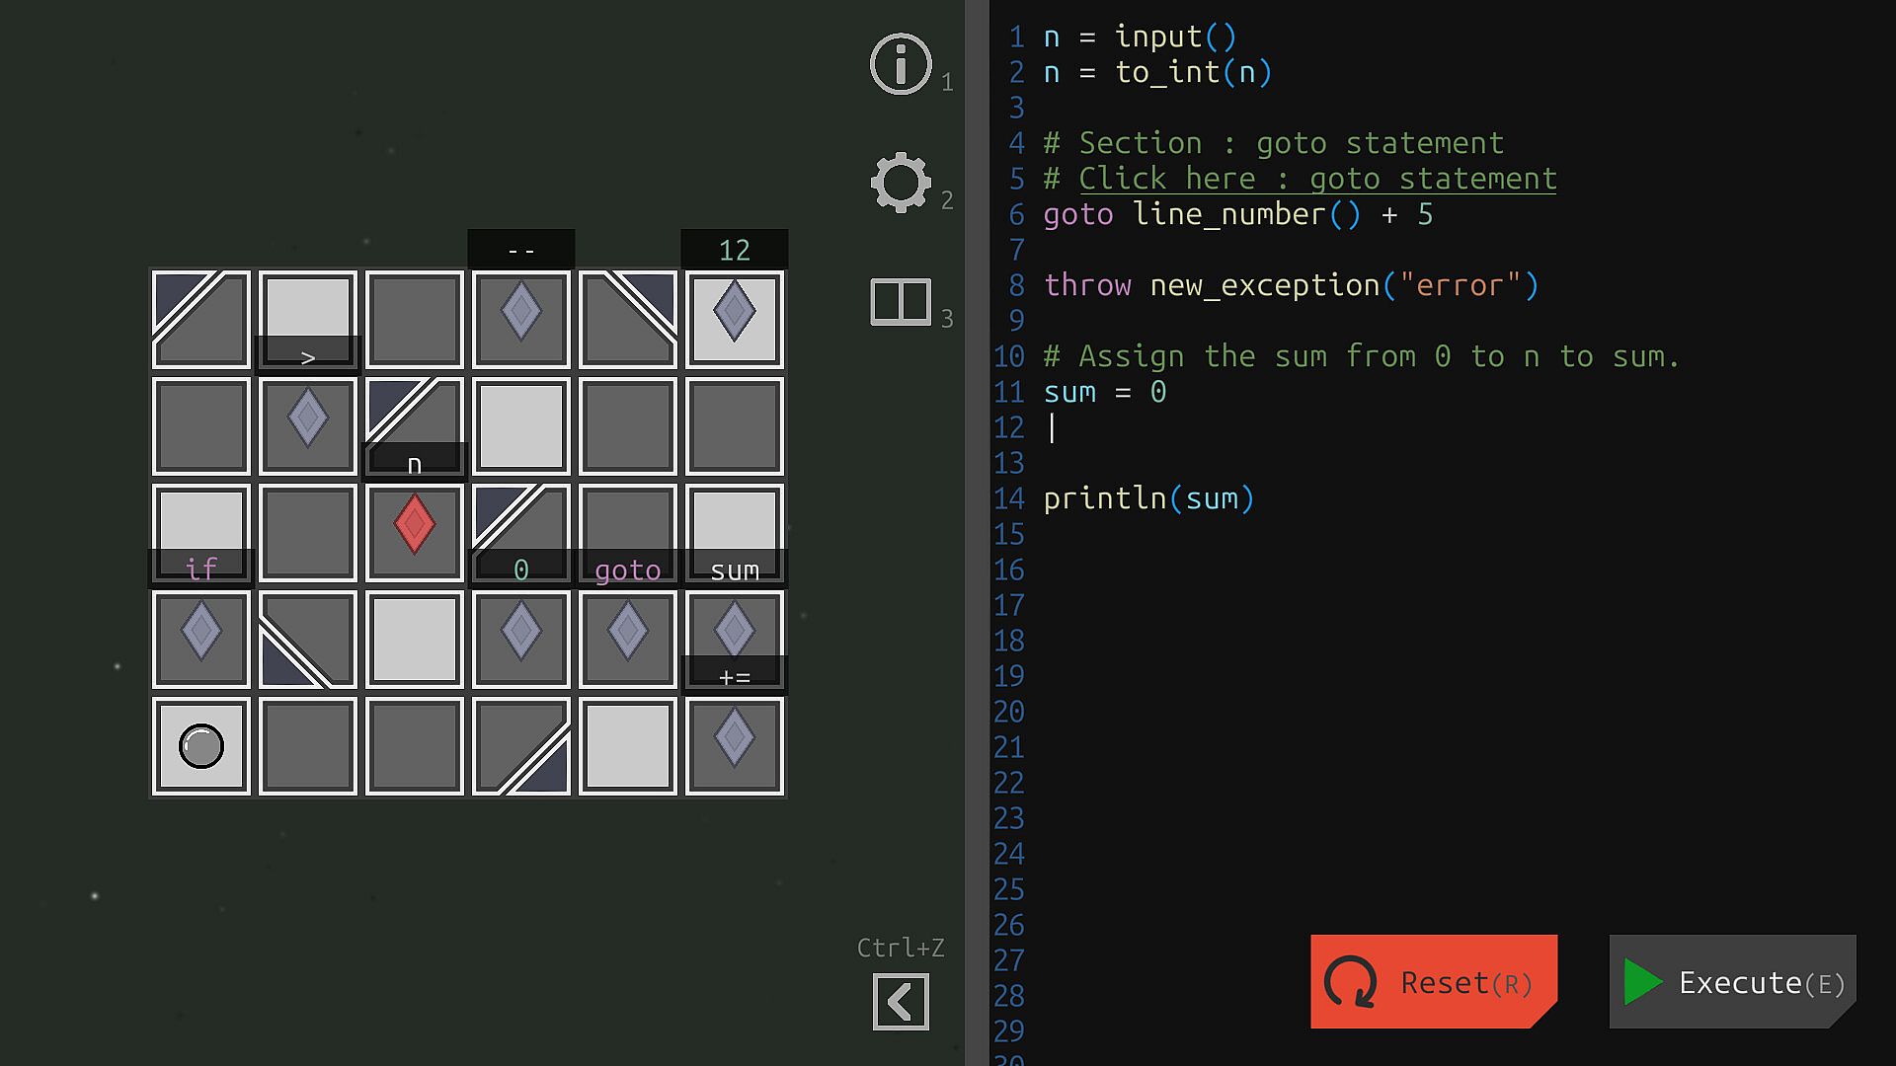Screen dimensions: 1896x1066
Task: Click the diamond below the '+=' label
Action: pos(734,738)
